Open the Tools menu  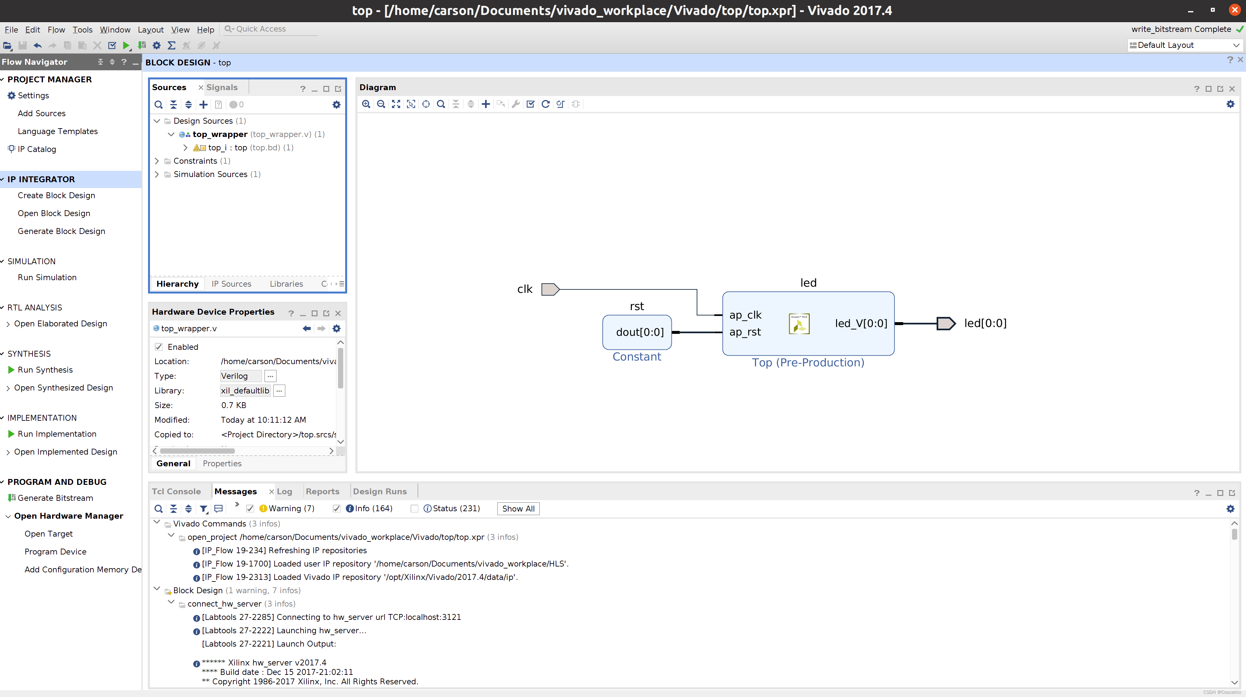[83, 30]
